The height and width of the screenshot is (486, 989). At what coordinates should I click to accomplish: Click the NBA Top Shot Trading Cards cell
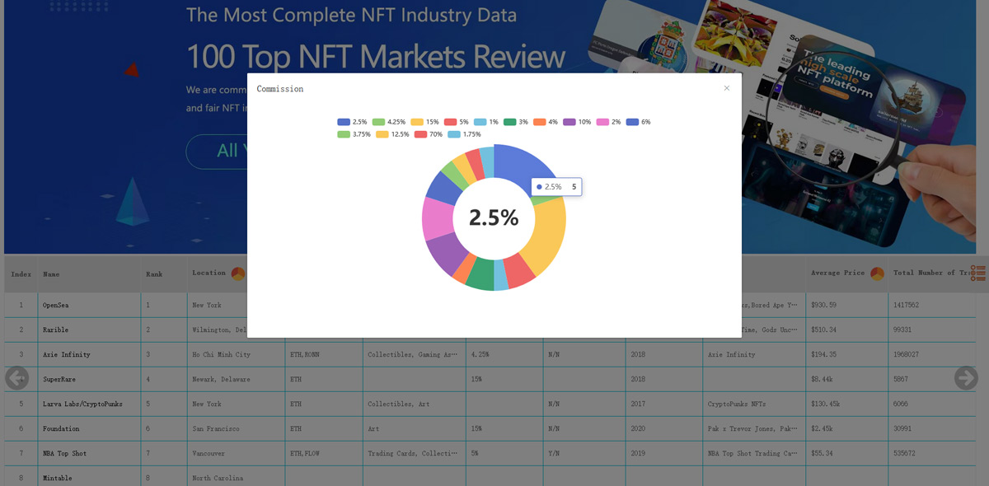(752, 453)
